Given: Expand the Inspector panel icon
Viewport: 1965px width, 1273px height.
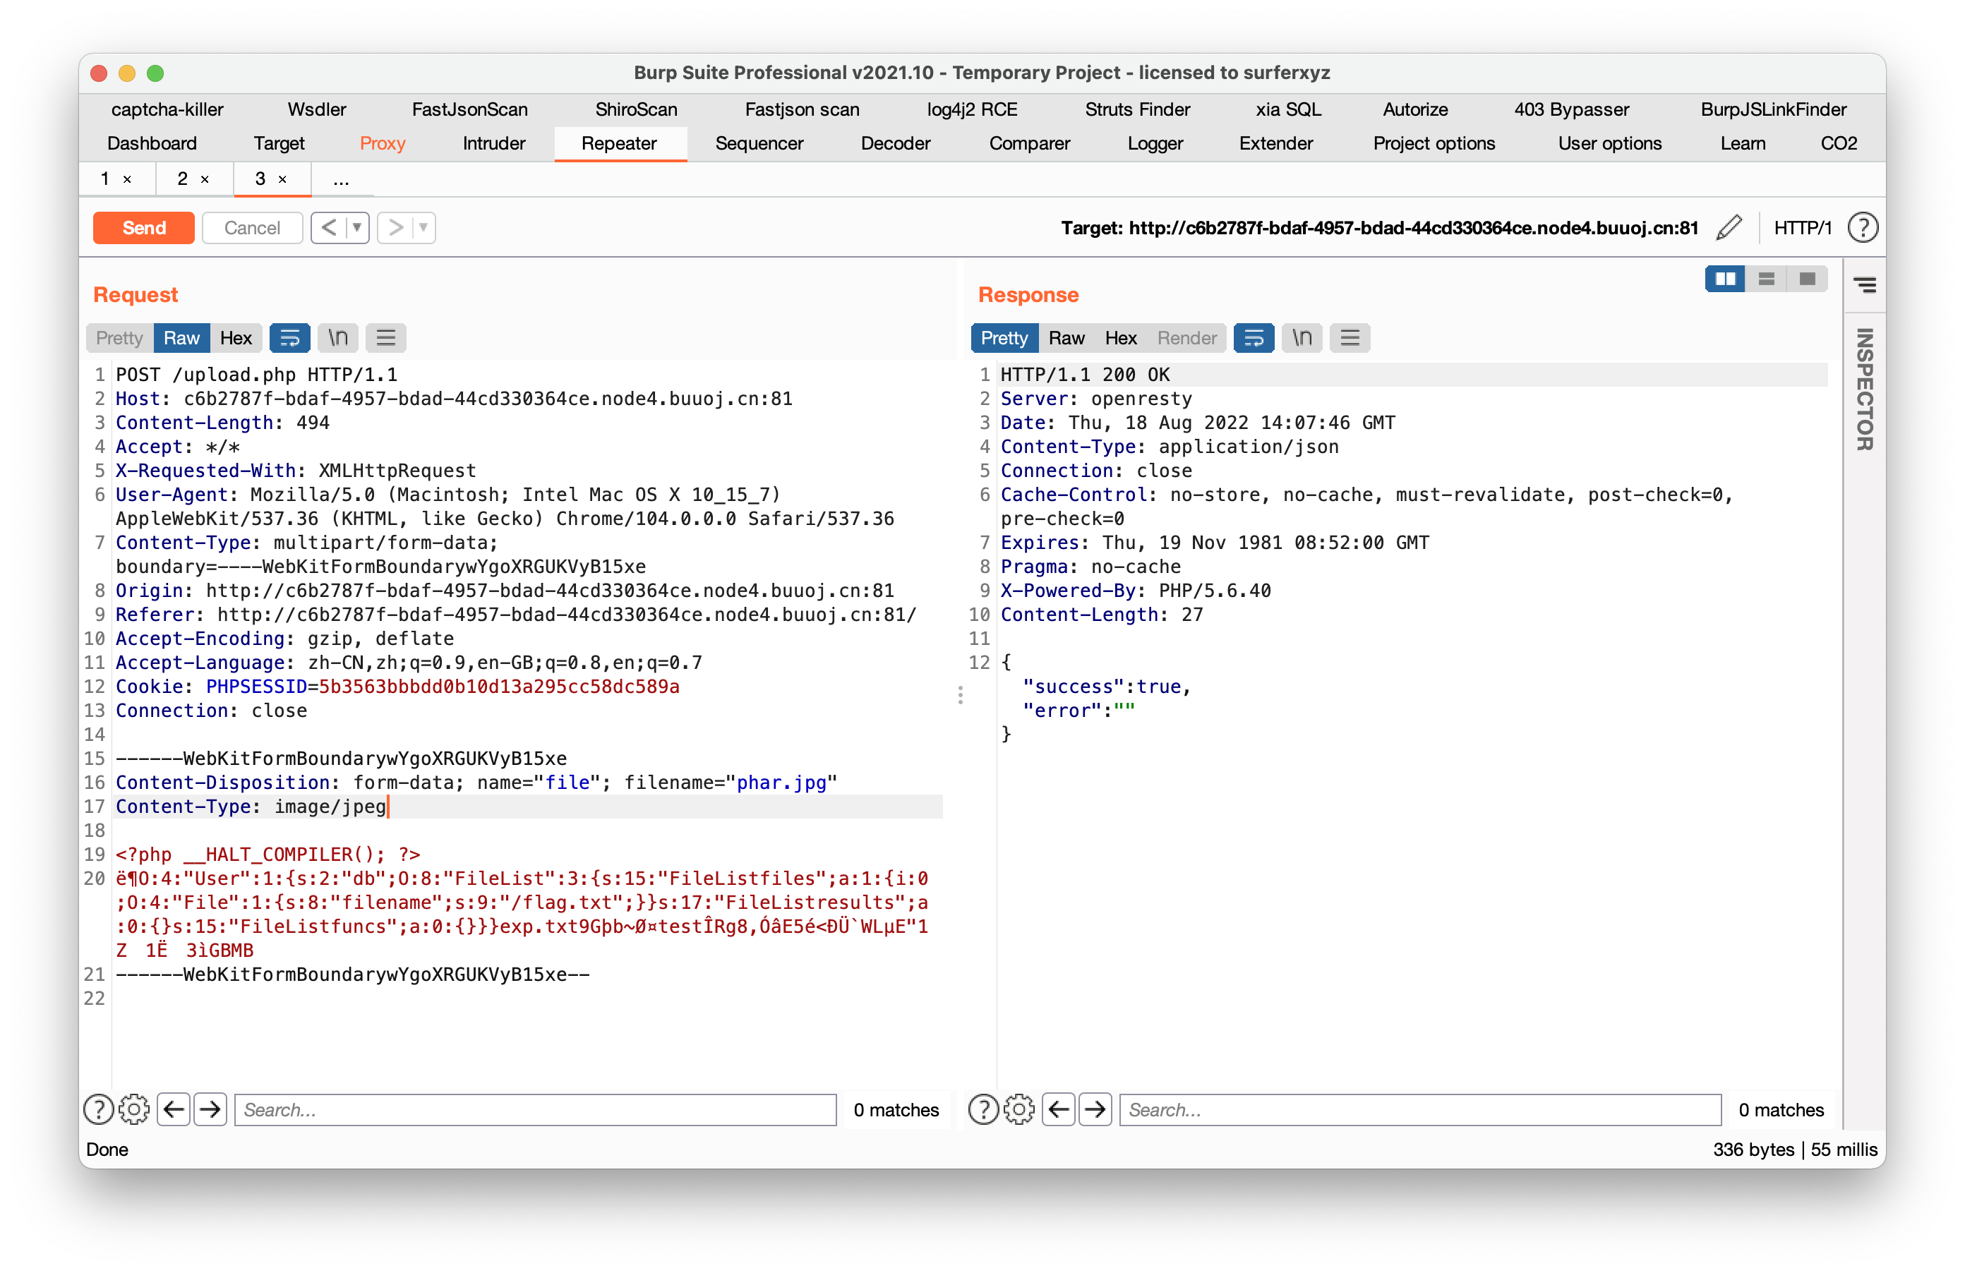Looking at the screenshot, I should click(x=1864, y=286).
